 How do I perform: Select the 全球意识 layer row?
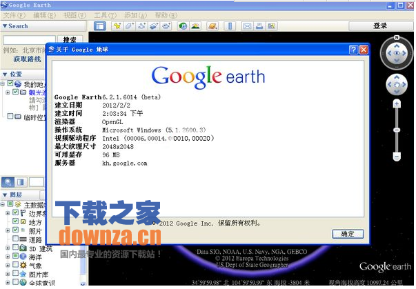click(x=42, y=283)
